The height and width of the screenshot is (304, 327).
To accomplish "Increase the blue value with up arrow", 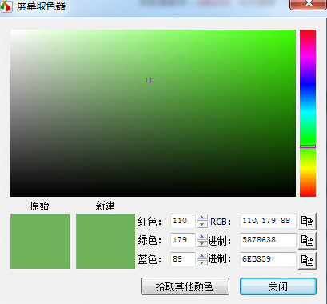I will (x=202, y=256).
